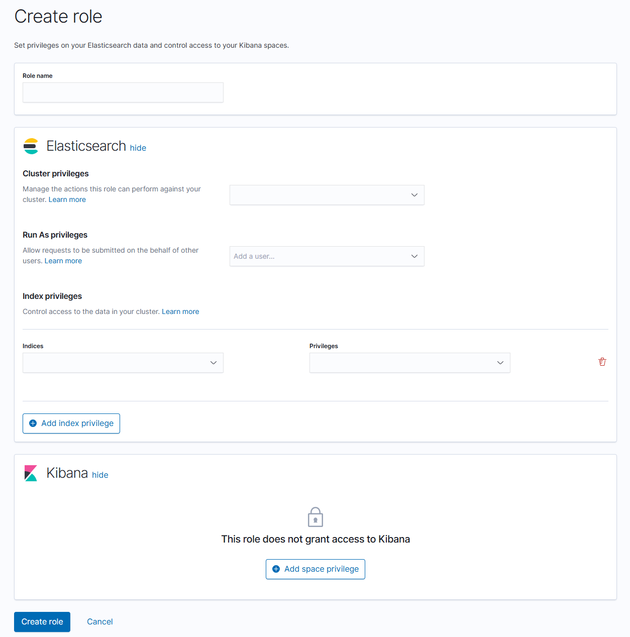Click the lock icon in Kibana section
The image size is (630, 637).
[x=316, y=517]
